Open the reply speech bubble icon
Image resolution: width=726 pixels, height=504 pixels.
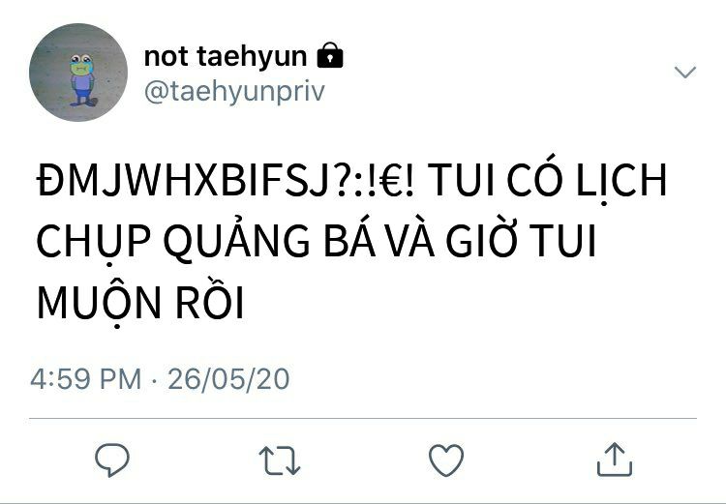(112, 460)
